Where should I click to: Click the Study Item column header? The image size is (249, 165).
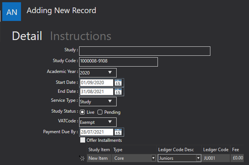(x=99, y=150)
